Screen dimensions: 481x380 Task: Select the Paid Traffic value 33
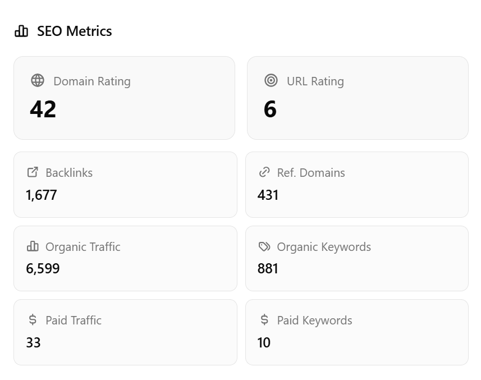click(x=33, y=342)
